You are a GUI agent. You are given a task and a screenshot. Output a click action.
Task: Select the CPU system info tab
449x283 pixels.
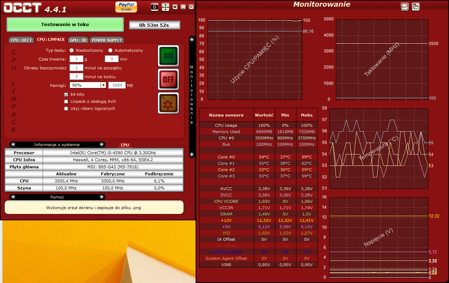click(125, 145)
